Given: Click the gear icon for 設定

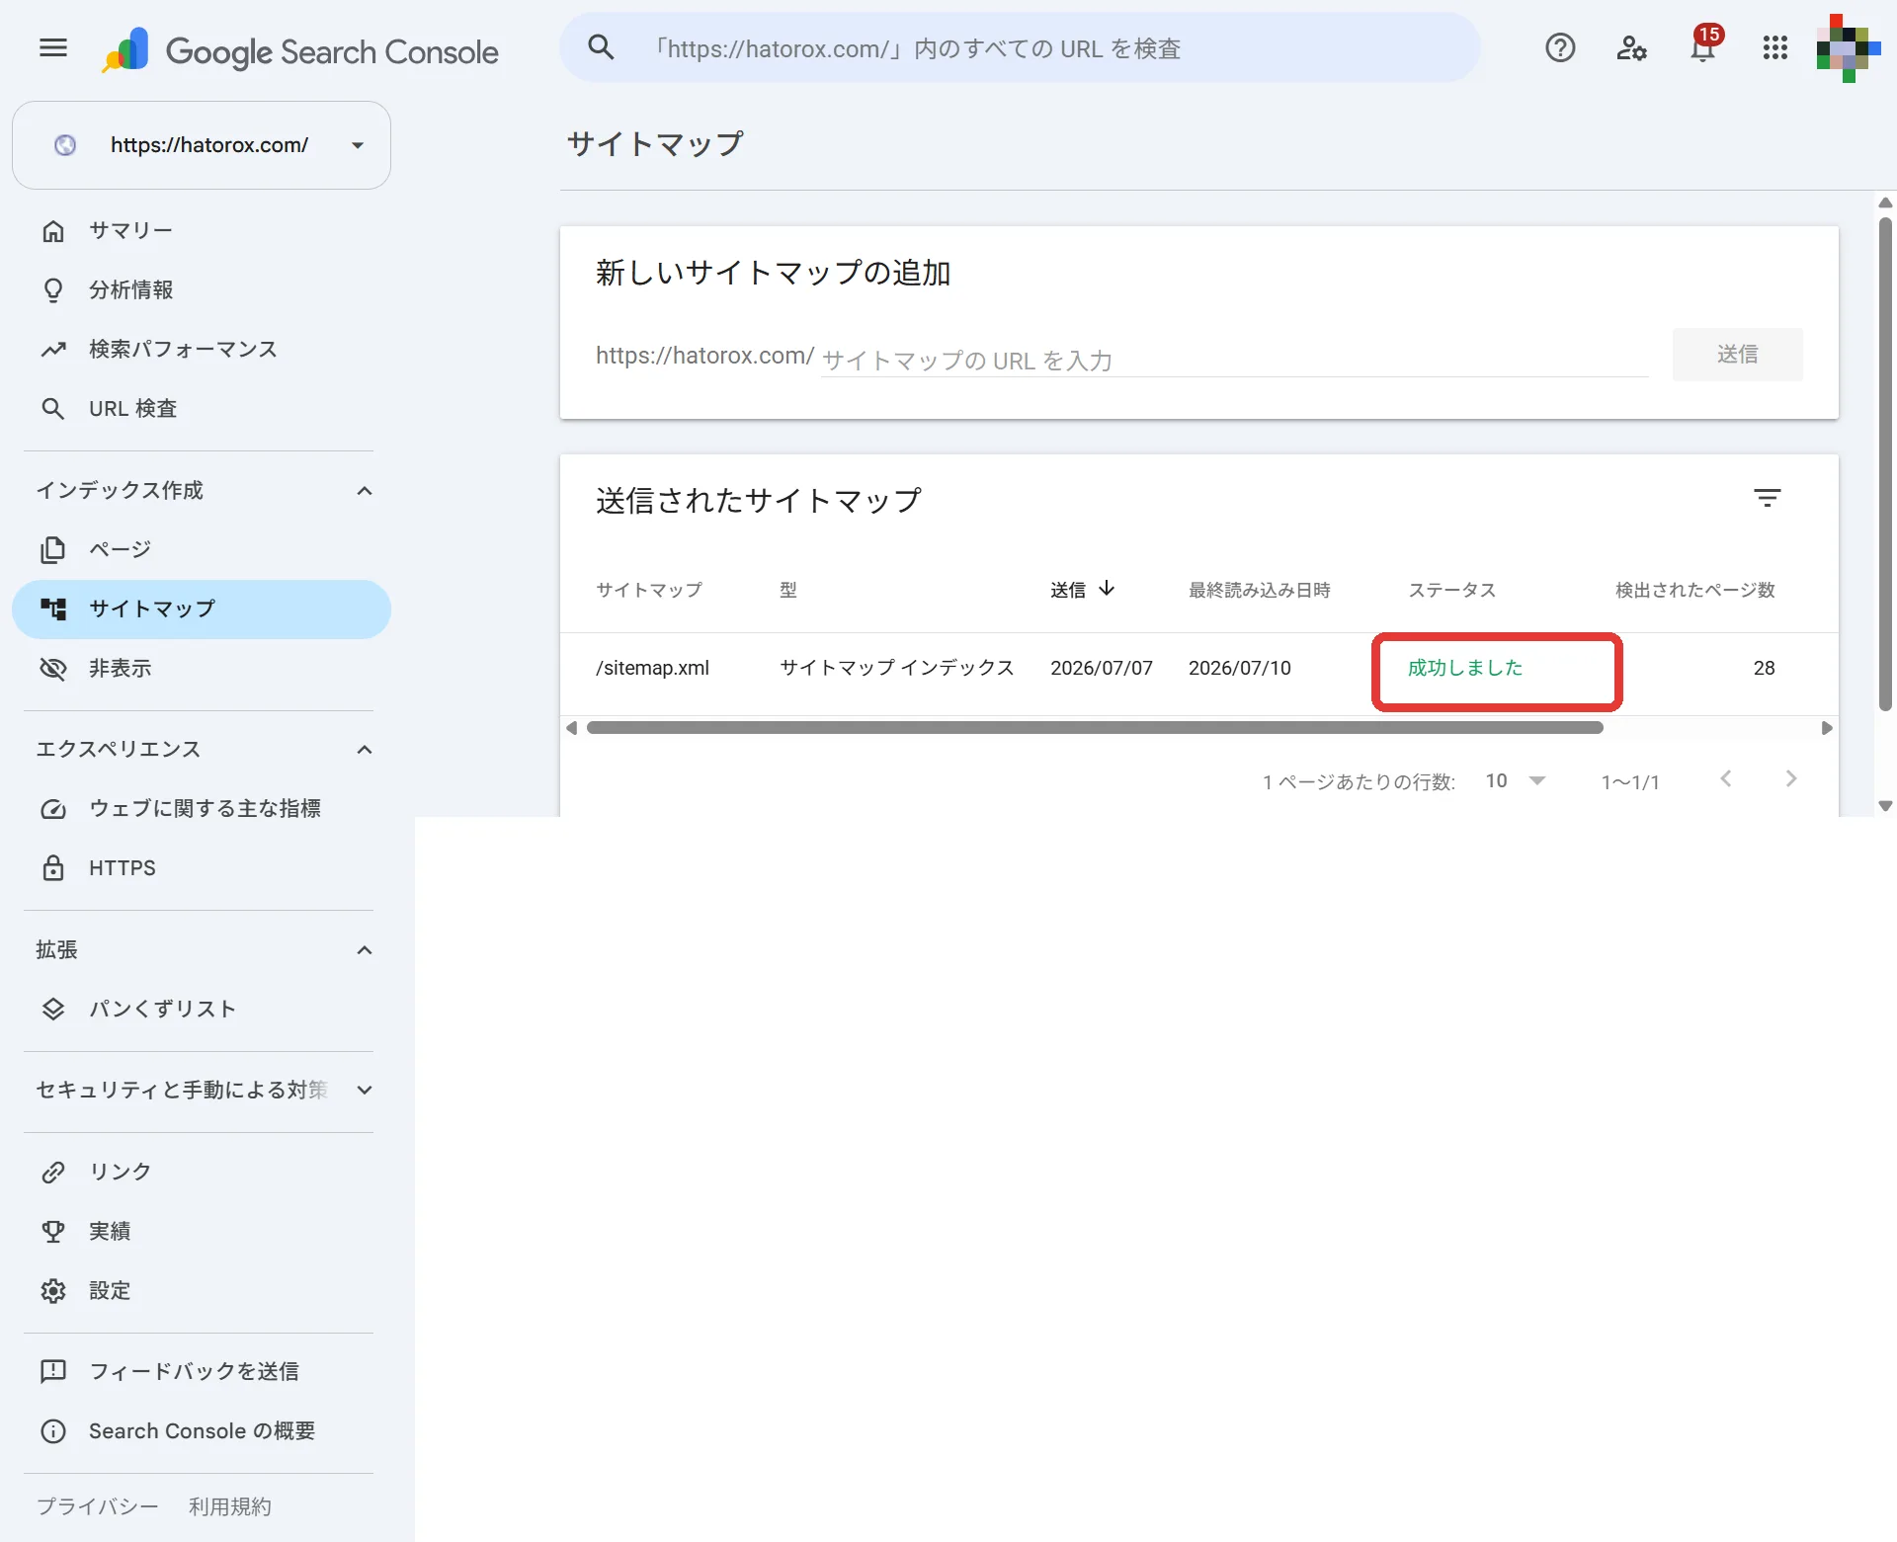Looking at the screenshot, I should pyautogui.click(x=53, y=1290).
